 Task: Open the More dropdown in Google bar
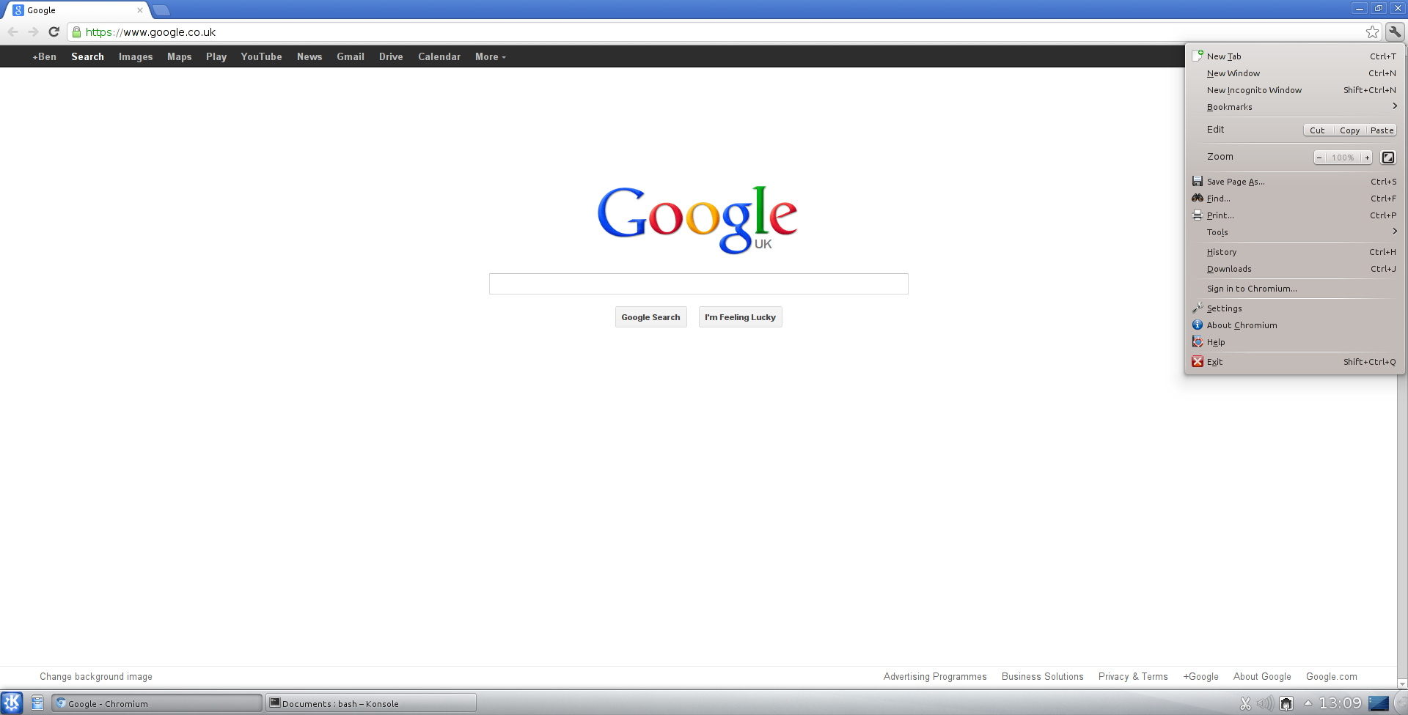(x=490, y=56)
